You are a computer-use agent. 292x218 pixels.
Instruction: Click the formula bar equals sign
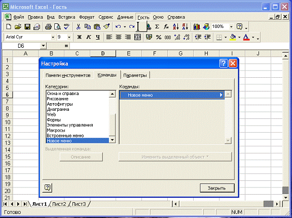[66, 46]
